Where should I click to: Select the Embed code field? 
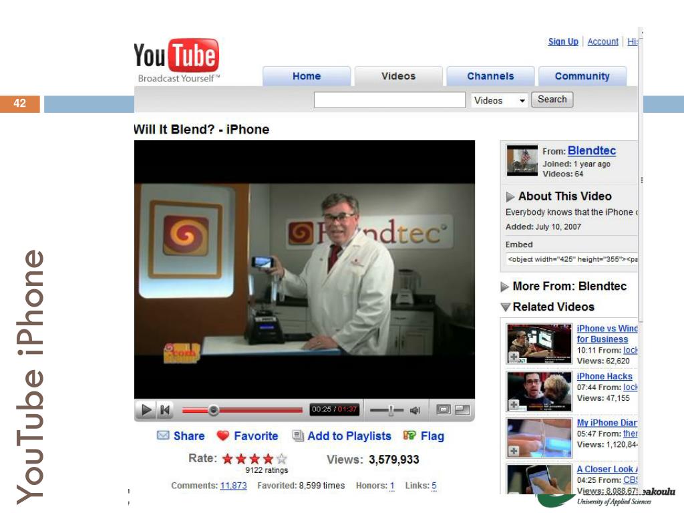pyautogui.click(x=572, y=259)
